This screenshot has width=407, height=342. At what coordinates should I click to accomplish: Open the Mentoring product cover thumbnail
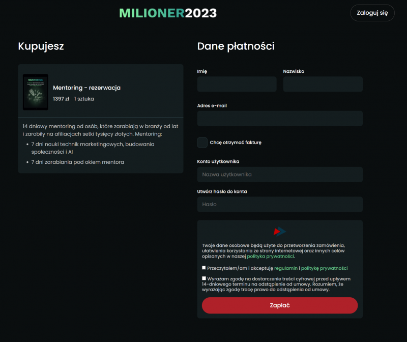point(36,92)
